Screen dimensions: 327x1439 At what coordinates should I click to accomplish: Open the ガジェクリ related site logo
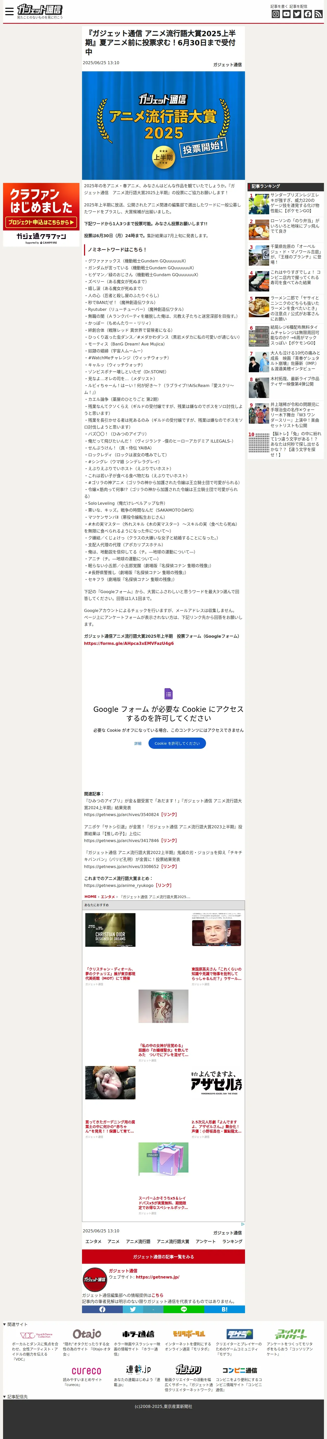click(x=189, y=1370)
